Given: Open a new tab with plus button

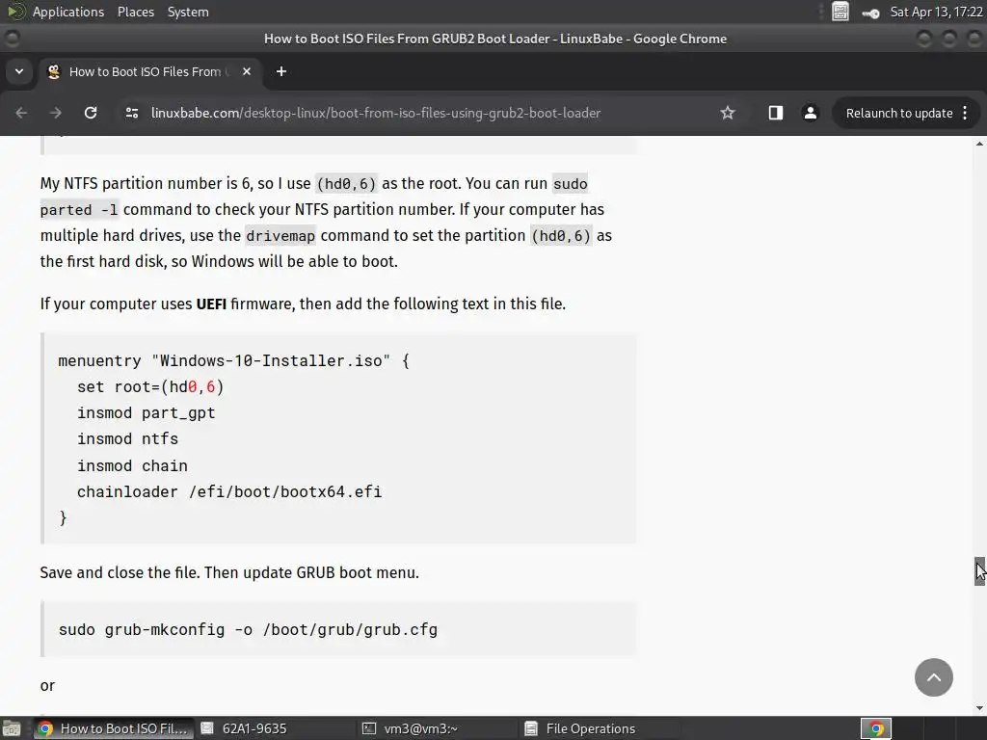Looking at the screenshot, I should click(x=281, y=71).
